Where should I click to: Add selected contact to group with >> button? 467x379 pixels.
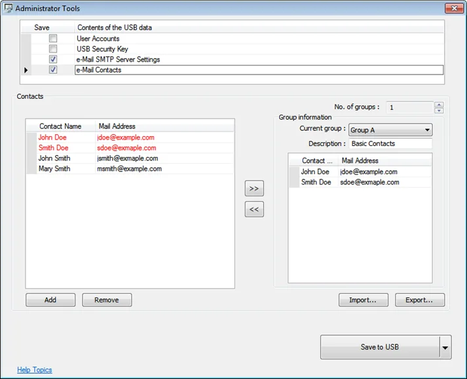254,188
